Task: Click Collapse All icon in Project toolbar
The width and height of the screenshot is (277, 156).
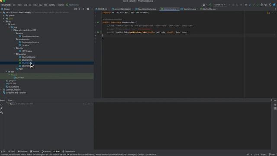Action: [83, 9]
